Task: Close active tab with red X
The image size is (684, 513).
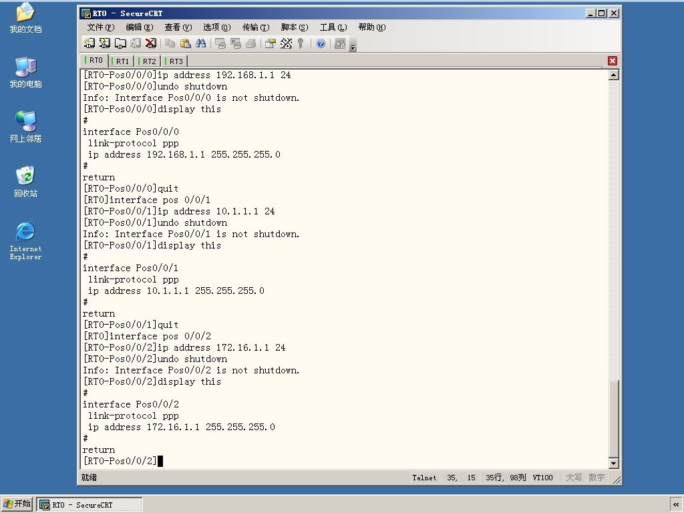Action: (x=613, y=61)
